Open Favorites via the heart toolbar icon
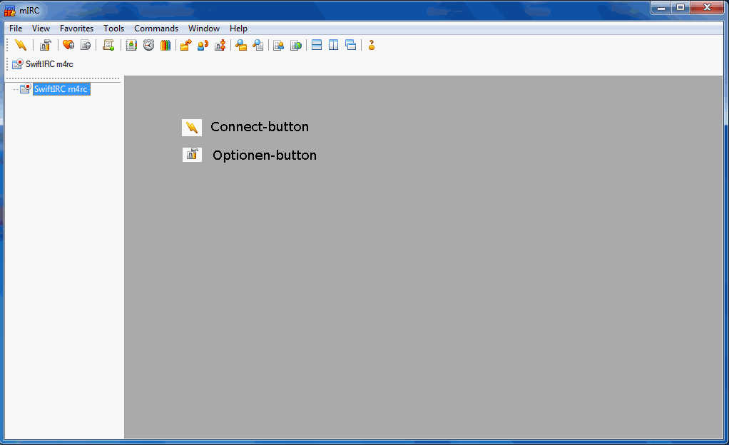Screen dimensions: 729x445 pyautogui.click(x=68, y=45)
